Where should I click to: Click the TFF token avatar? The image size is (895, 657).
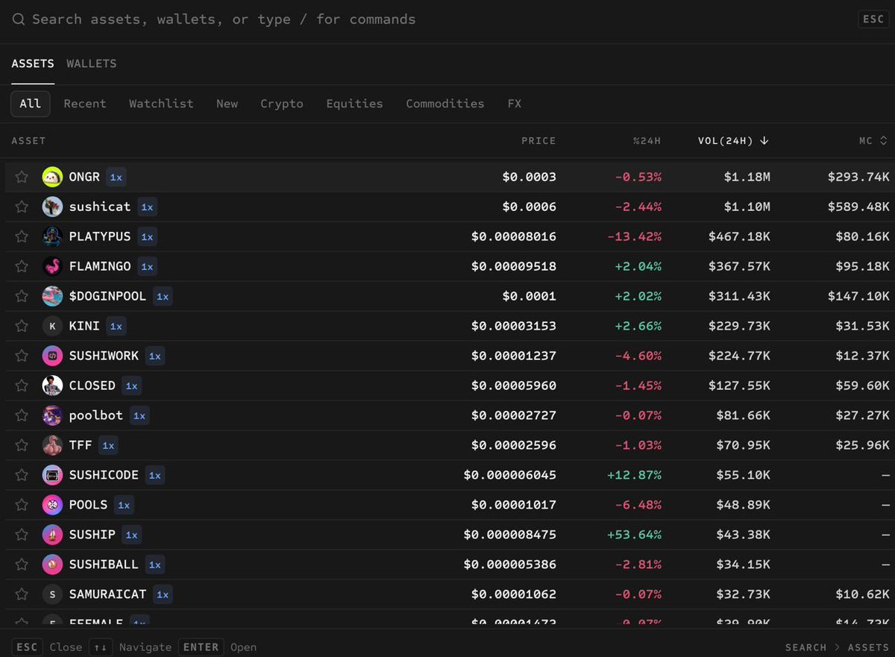click(x=52, y=445)
